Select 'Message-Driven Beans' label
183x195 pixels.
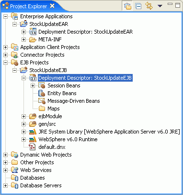tap(74, 101)
